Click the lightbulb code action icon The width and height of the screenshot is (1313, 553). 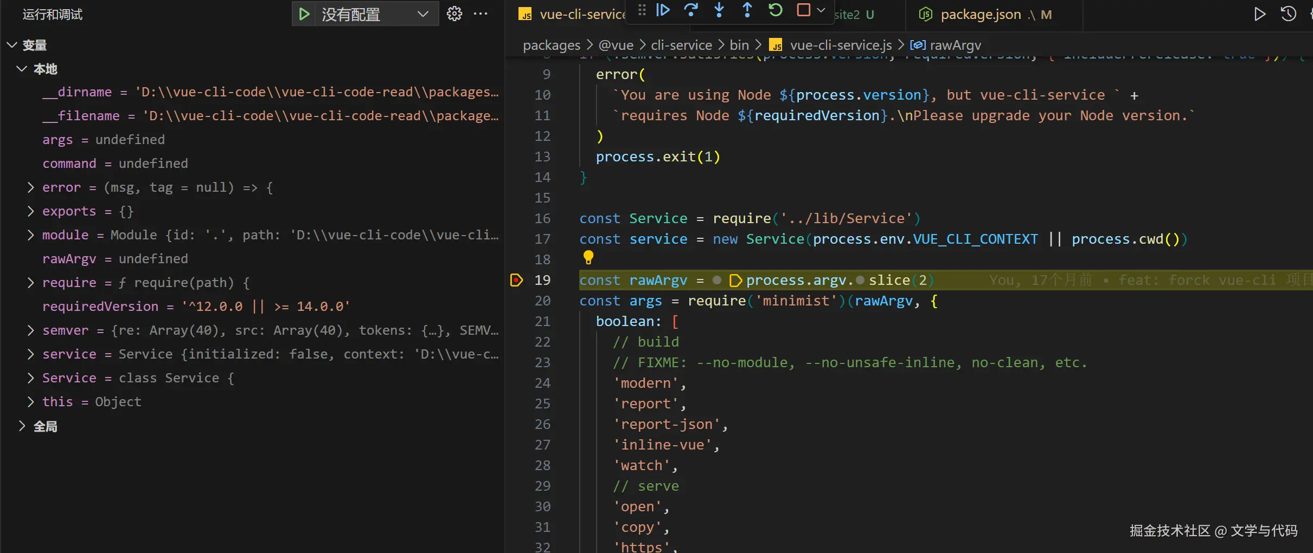click(x=588, y=257)
